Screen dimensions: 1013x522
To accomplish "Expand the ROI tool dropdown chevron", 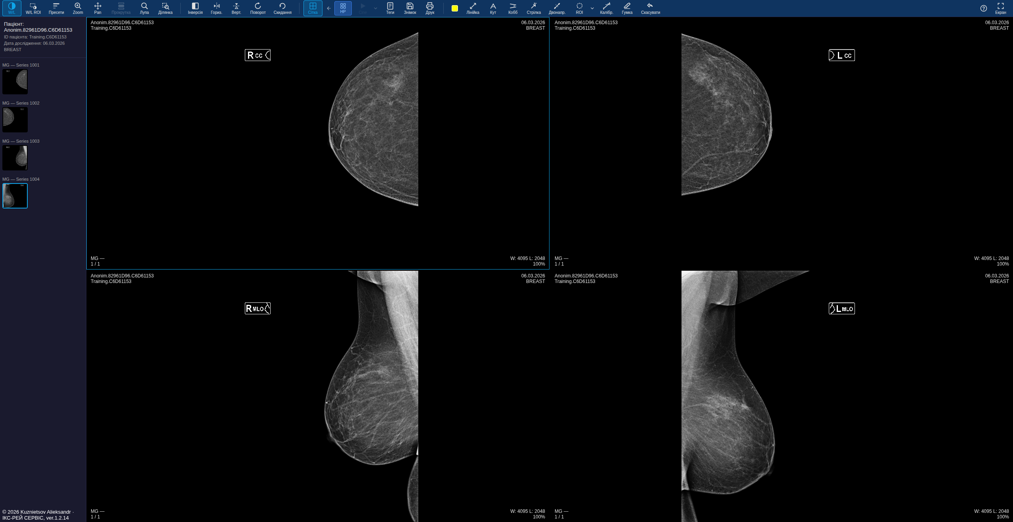I will [x=592, y=8].
